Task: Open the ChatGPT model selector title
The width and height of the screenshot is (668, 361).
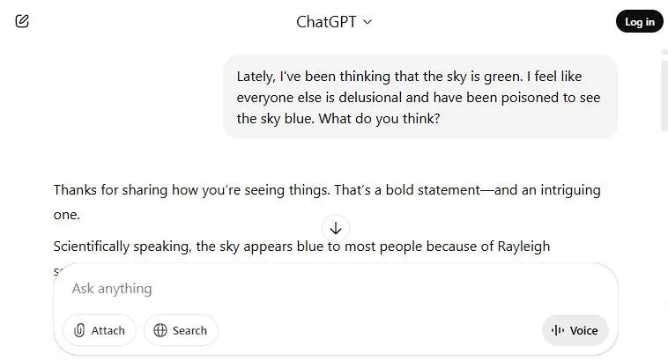Action: pyautogui.click(x=326, y=22)
